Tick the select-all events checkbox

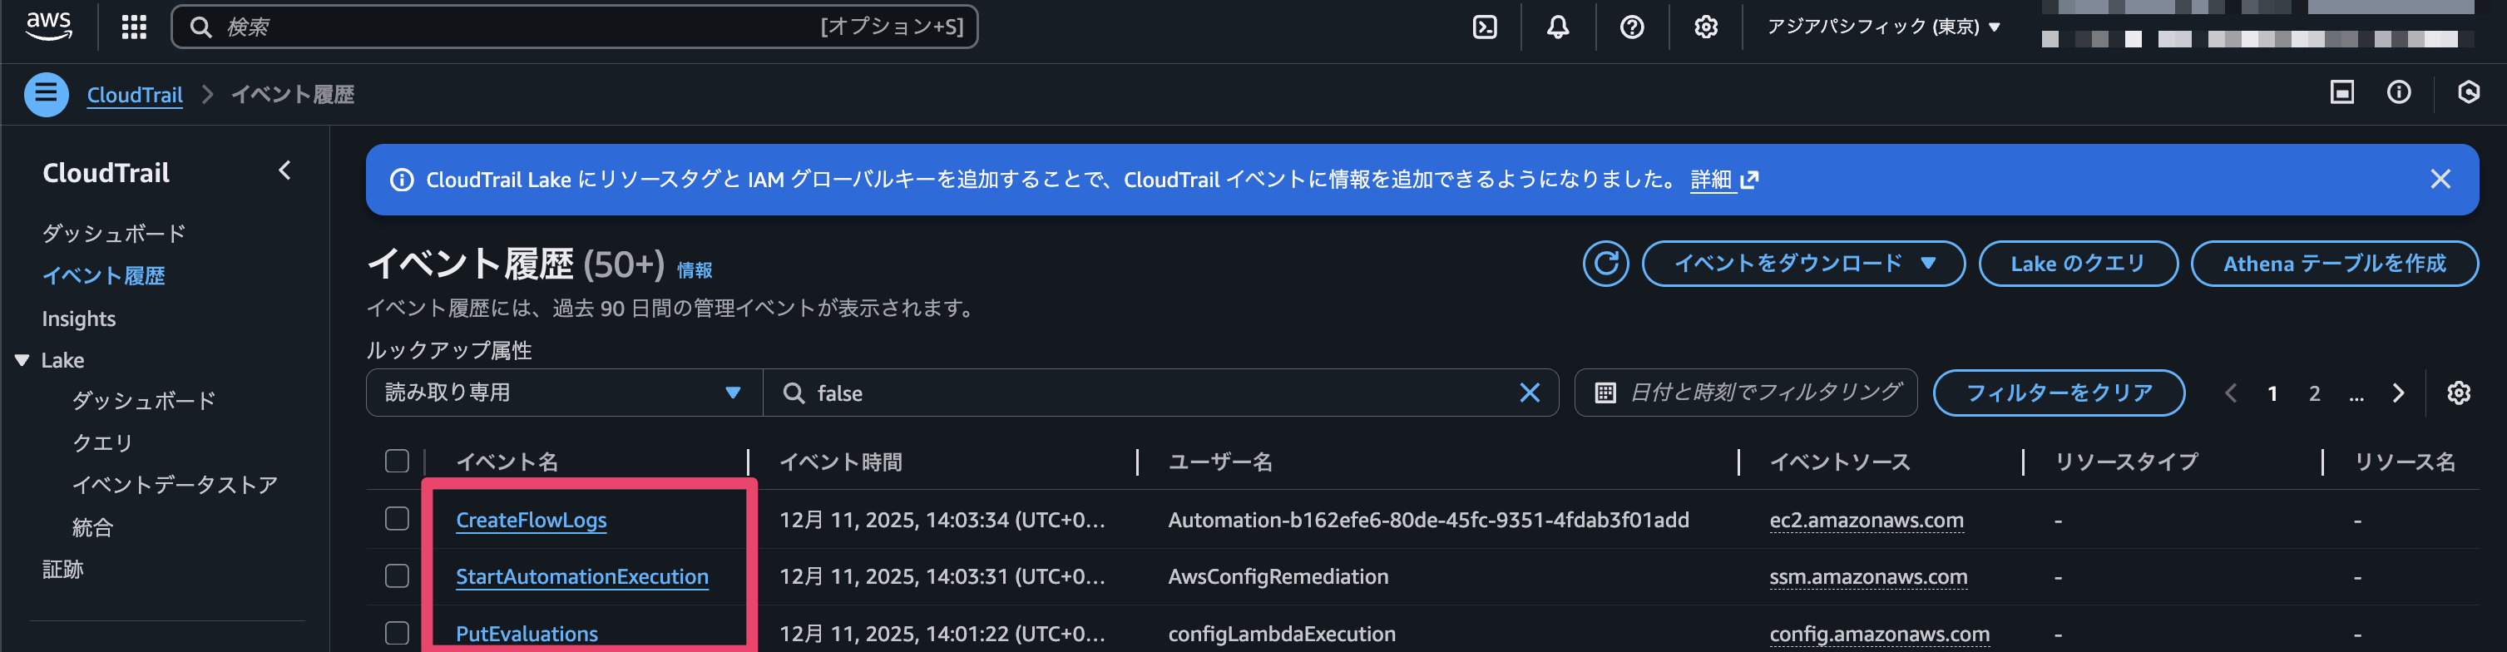pos(397,462)
